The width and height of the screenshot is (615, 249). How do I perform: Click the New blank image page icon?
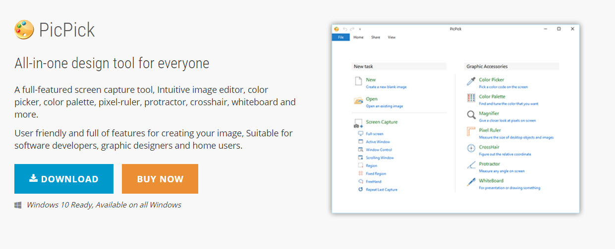[358, 82]
